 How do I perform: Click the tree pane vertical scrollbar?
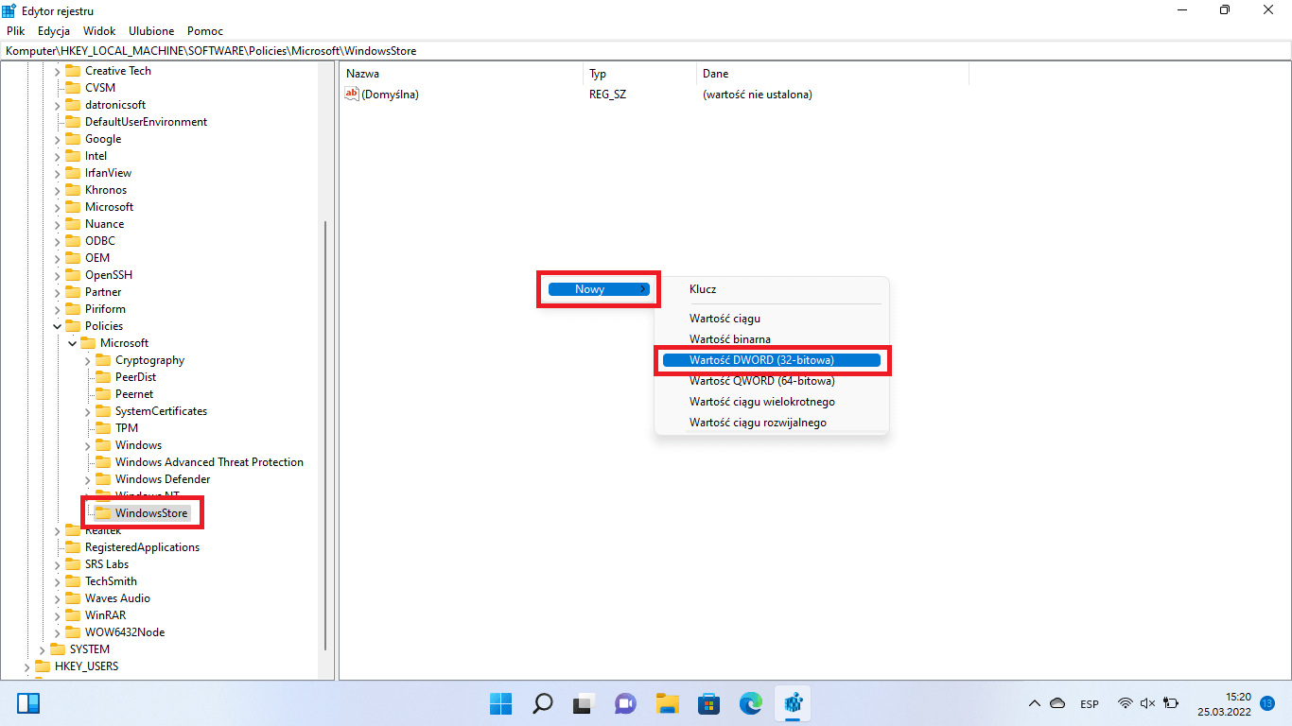click(x=326, y=435)
